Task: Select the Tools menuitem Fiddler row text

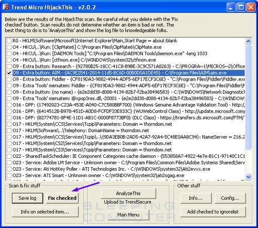Action: (128, 86)
